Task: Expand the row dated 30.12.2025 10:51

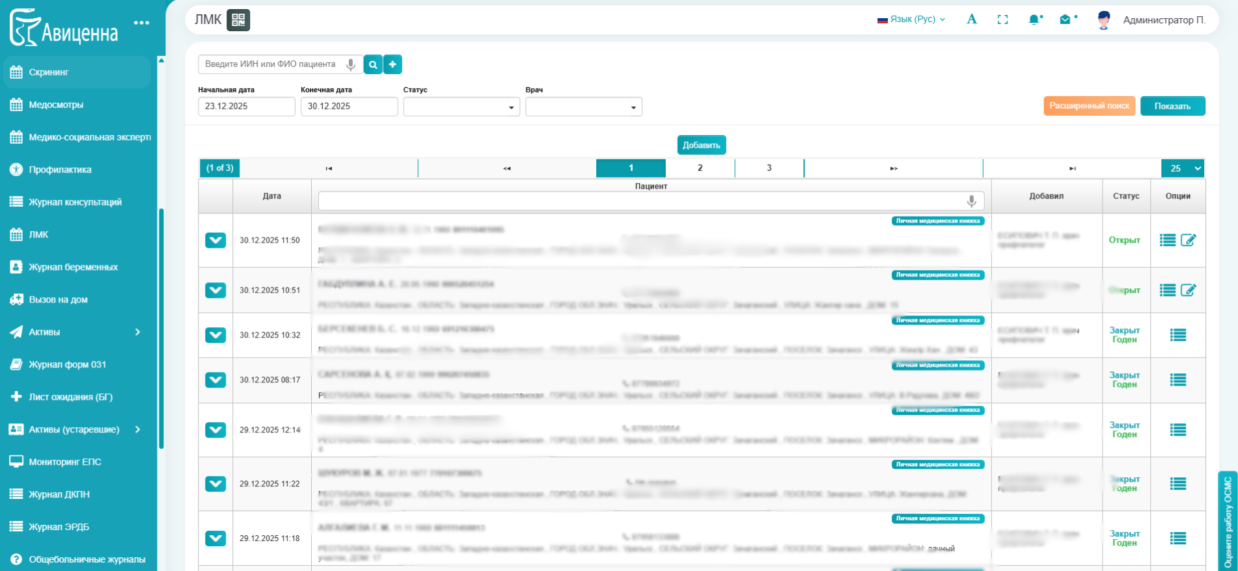Action: [x=215, y=290]
